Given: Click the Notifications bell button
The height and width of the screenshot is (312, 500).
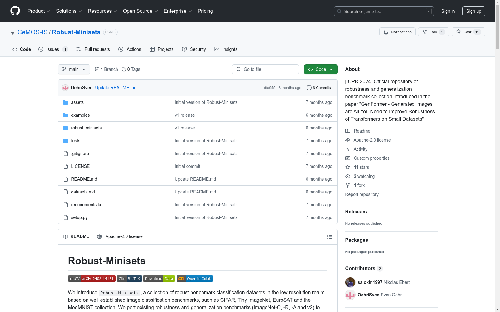Looking at the screenshot, I should point(397,32).
